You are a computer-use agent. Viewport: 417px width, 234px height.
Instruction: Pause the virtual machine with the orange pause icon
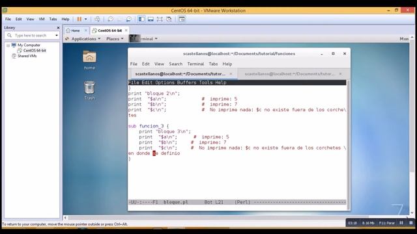[x=79, y=19]
